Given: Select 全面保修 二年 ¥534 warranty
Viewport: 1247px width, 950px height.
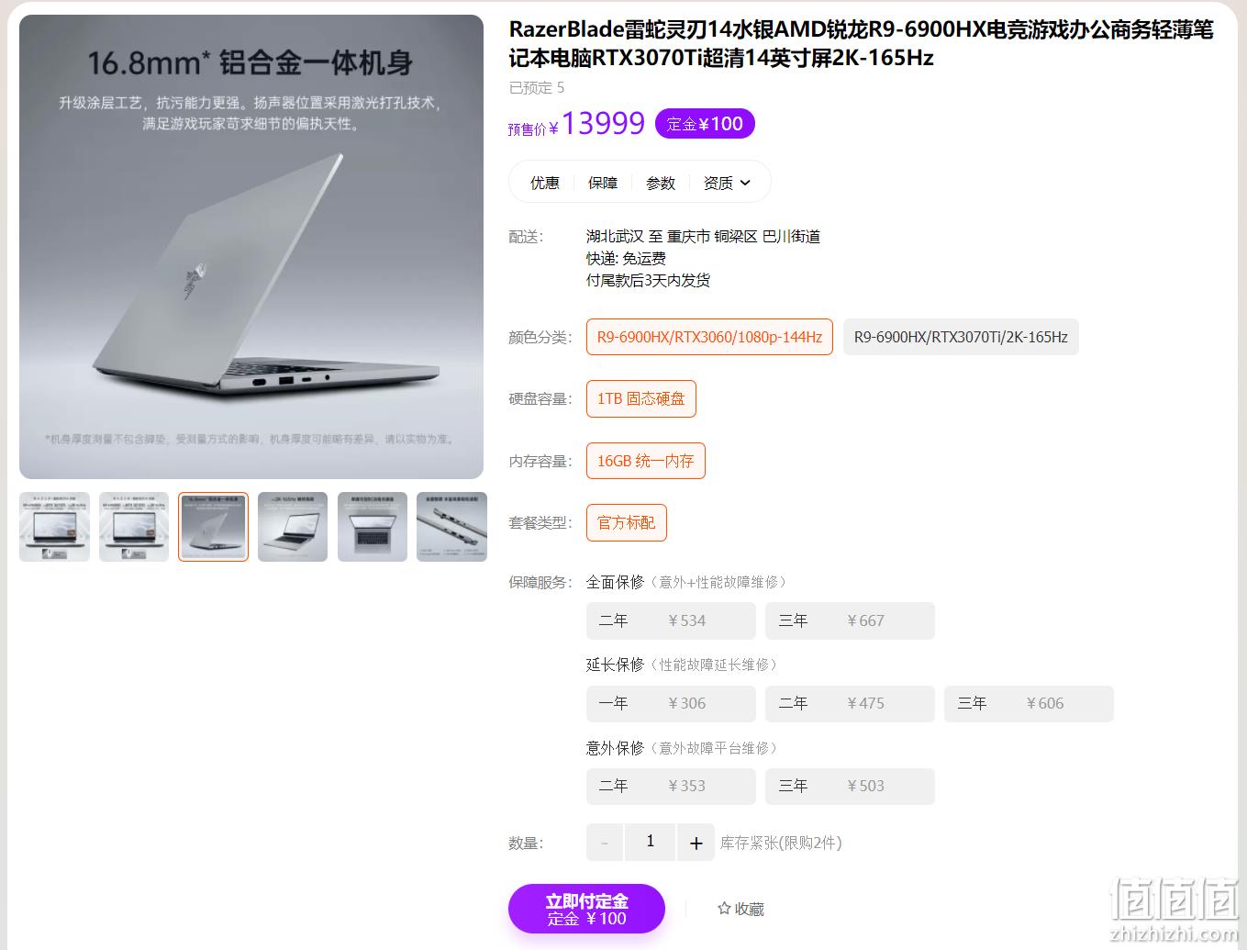Looking at the screenshot, I should [671, 620].
